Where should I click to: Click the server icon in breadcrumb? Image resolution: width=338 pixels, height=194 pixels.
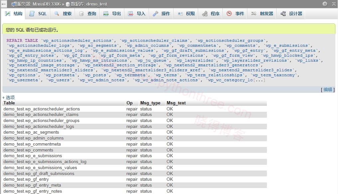[x=14, y=4]
